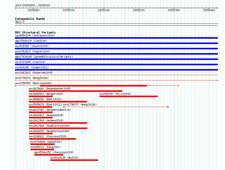
Task: Click the blue bar under dgv2763n166
Action: point(116,59)
